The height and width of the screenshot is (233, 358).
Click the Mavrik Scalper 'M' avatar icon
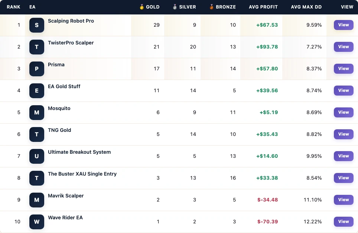tap(36, 200)
